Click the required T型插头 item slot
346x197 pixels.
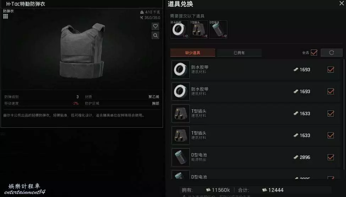(x=199, y=29)
